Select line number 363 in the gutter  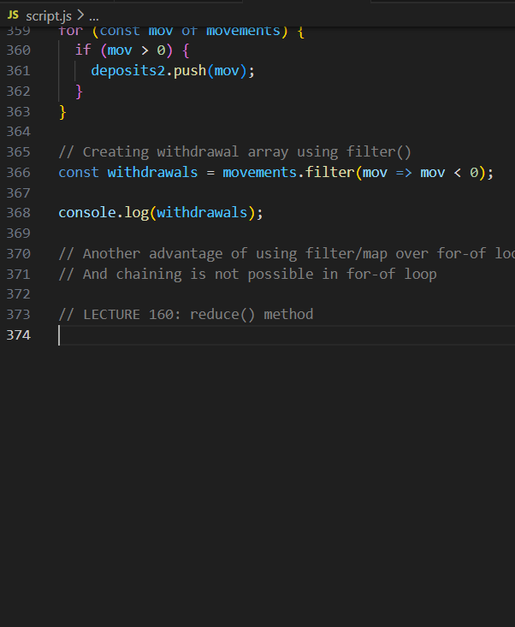coord(19,111)
